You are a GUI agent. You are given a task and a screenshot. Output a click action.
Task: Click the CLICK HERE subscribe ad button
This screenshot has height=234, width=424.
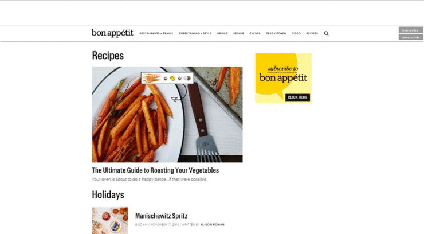(x=297, y=97)
